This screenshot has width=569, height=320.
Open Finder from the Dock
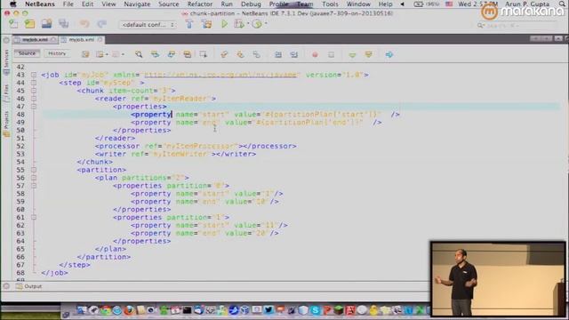pos(82,310)
